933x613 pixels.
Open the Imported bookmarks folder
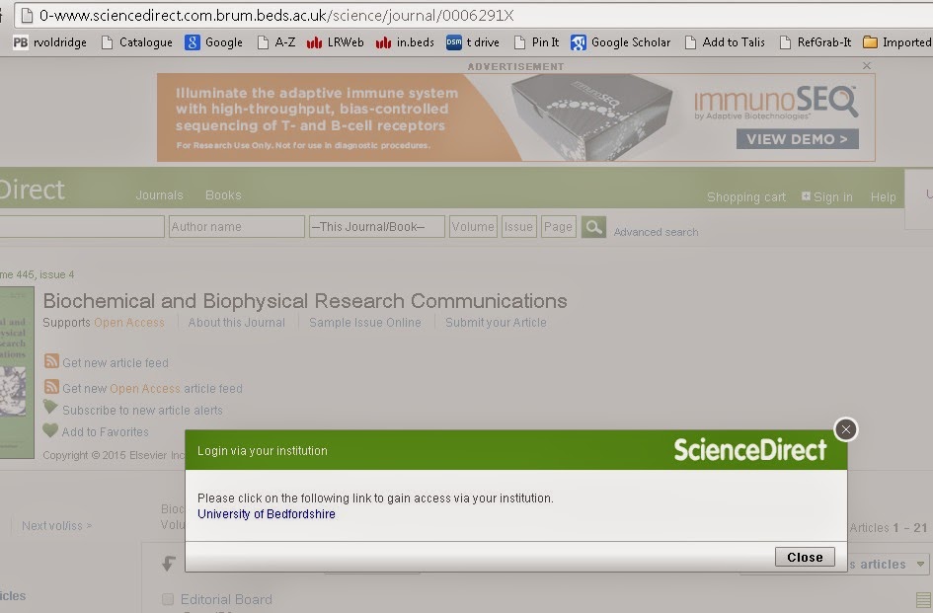(x=896, y=42)
